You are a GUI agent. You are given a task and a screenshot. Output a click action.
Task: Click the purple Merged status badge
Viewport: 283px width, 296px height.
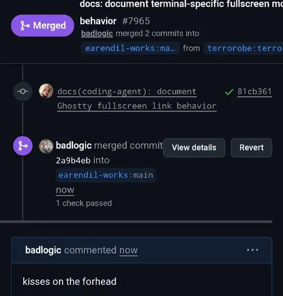point(42,25)
